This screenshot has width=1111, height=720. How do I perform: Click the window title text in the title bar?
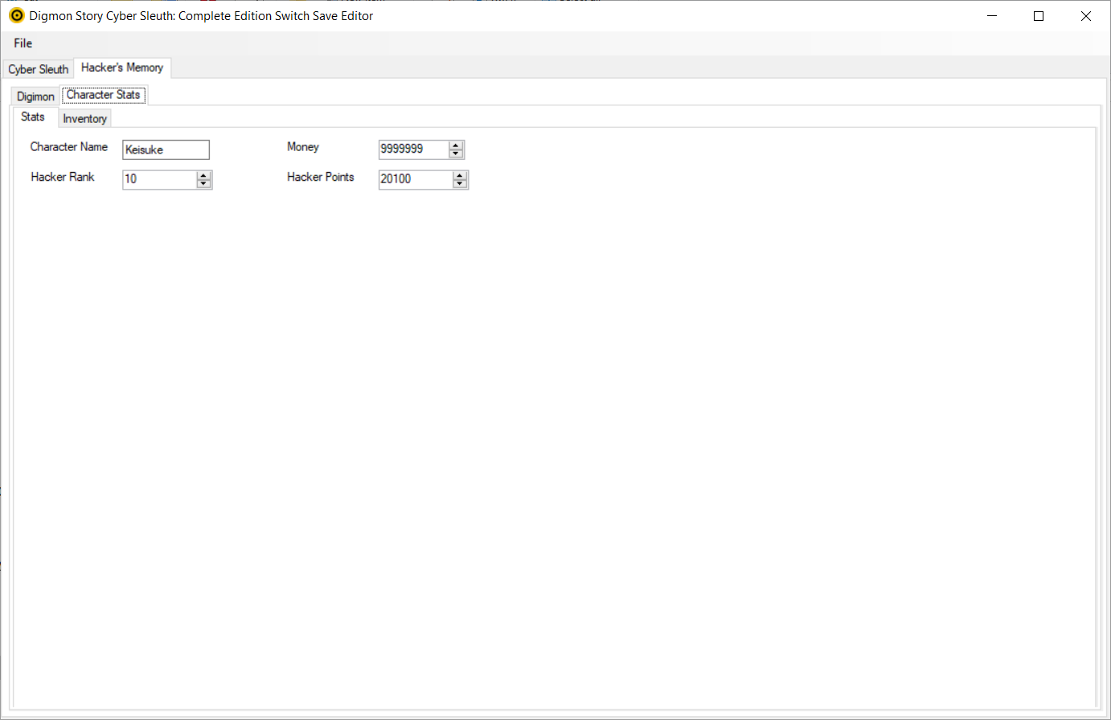pos(201,16)
